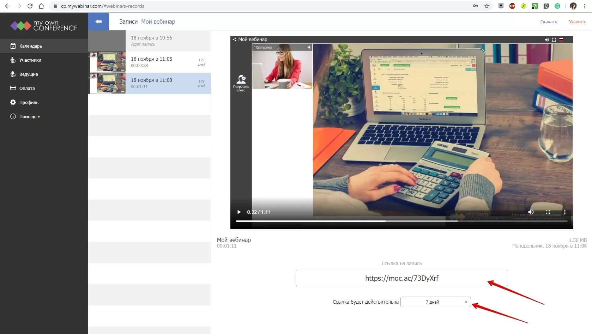Toggle sound icon in webinar header bar
592x334 pixels.
[x=547, y=40]
